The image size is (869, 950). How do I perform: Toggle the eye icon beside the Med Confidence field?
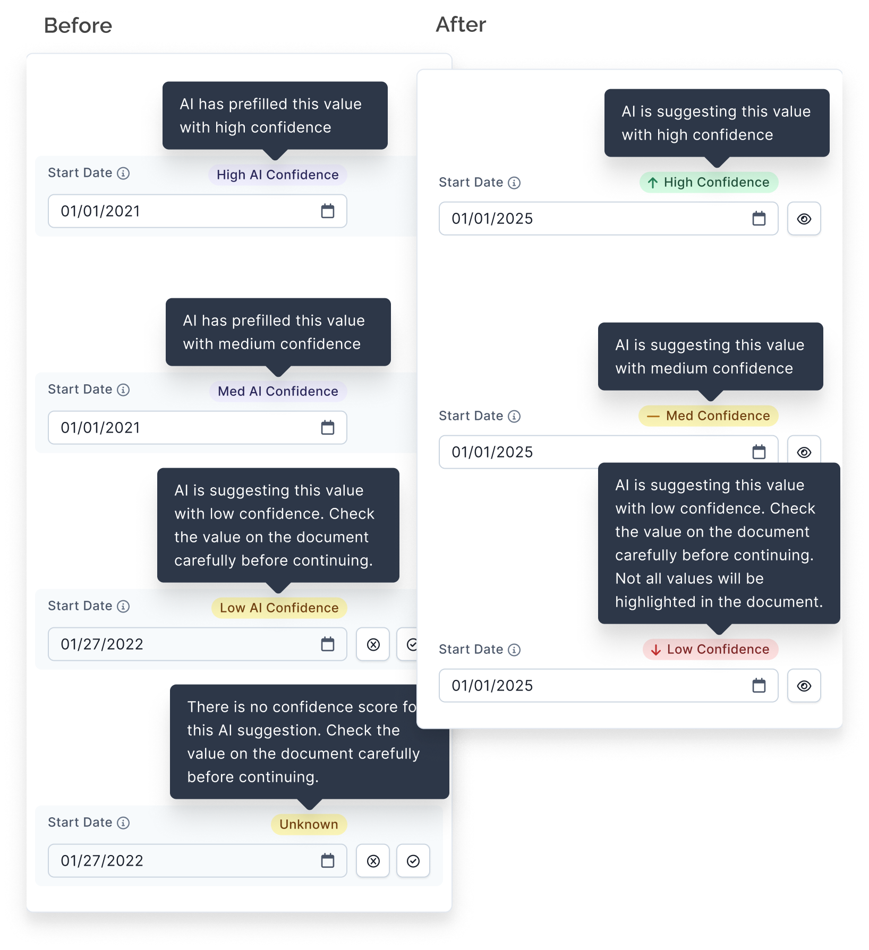pos(804,452)
